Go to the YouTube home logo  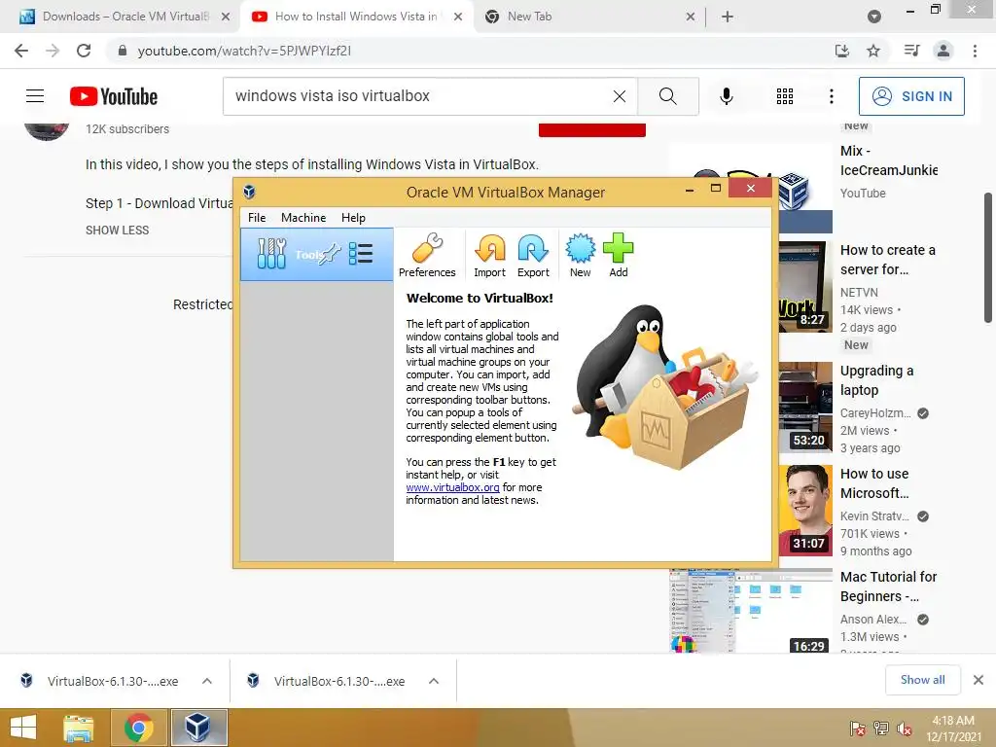(x=114, y=96)
